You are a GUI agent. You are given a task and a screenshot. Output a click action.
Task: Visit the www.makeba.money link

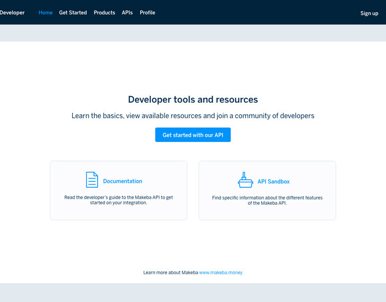pyautogui.click(x=221, y=272)
